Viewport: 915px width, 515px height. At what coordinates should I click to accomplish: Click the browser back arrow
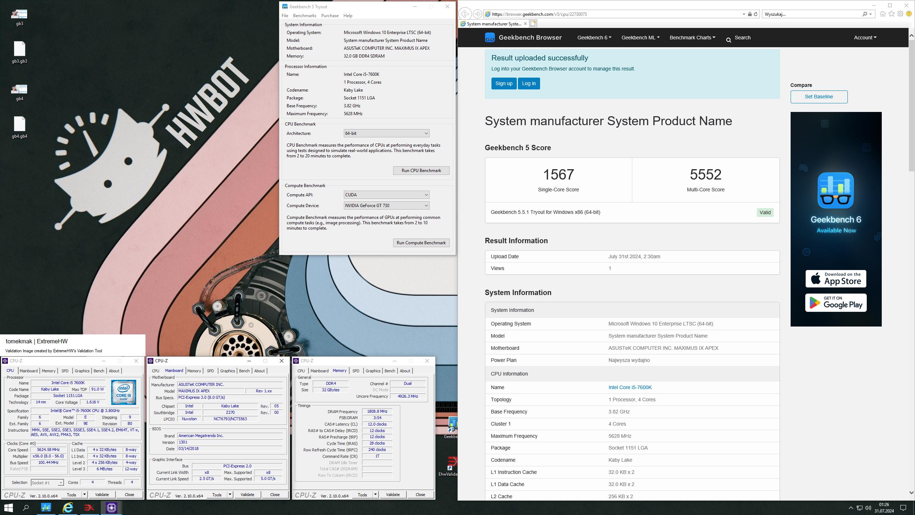click(x=465, y=14)
